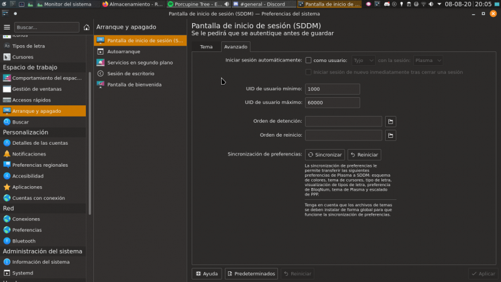501x282 pixels.
Task: Click Reiniciar next to Sincronizar
Action: 364,155
